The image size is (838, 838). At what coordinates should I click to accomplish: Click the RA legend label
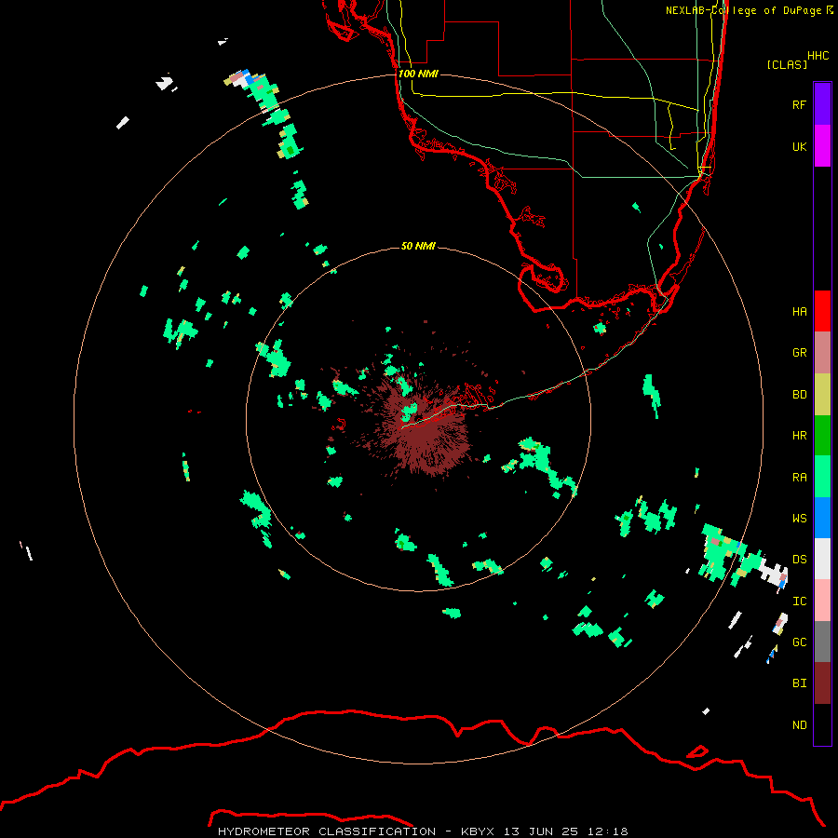(x=799, y=478)
